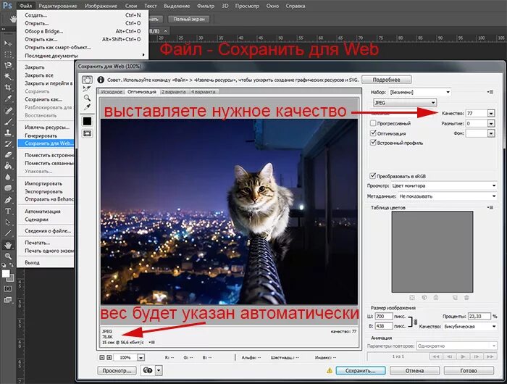Click the zoom in plus icon
This screenshot has height=384, width=507.
coord(109,357)
